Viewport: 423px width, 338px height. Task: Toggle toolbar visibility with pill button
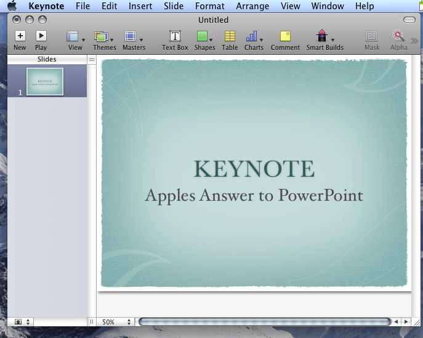[409, 20]
